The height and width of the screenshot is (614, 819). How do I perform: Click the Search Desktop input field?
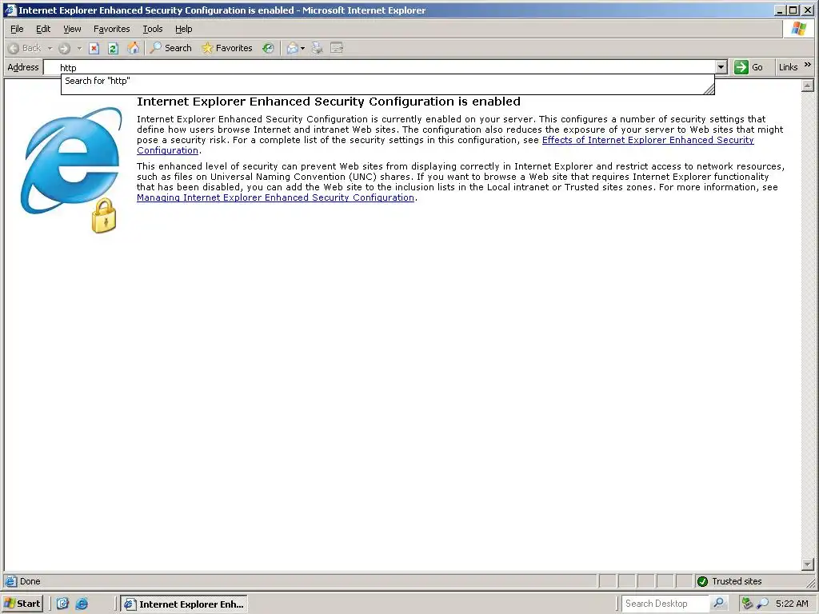(666, 604)
